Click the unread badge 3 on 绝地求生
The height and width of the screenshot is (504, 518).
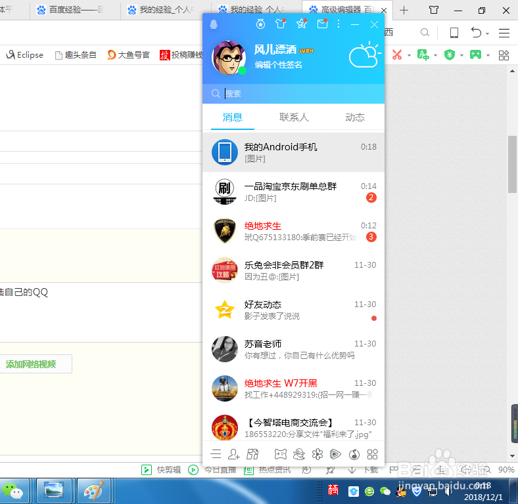(x=371, y=237)
